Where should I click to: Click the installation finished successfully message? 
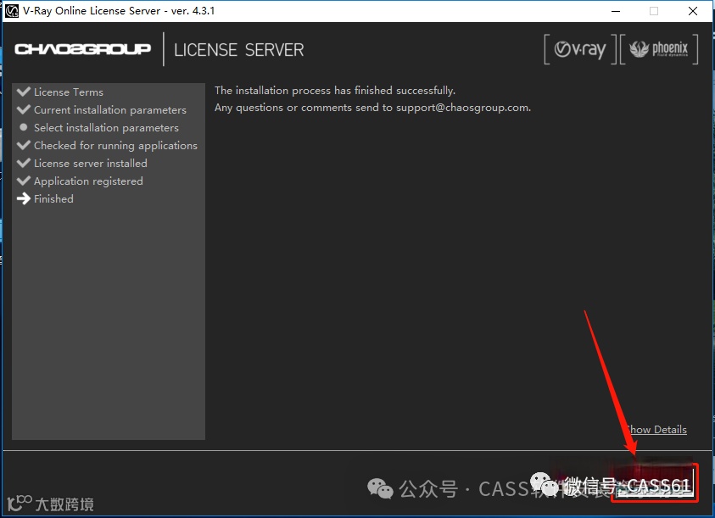pyautogui.click(x=335, y=90)
